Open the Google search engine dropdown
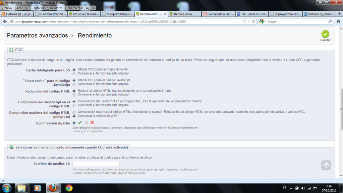 263,21
